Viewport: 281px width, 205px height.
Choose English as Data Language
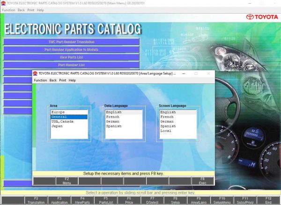124,112
